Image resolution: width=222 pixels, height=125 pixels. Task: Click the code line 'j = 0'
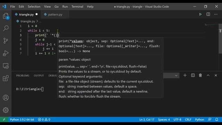coord(40,40)
